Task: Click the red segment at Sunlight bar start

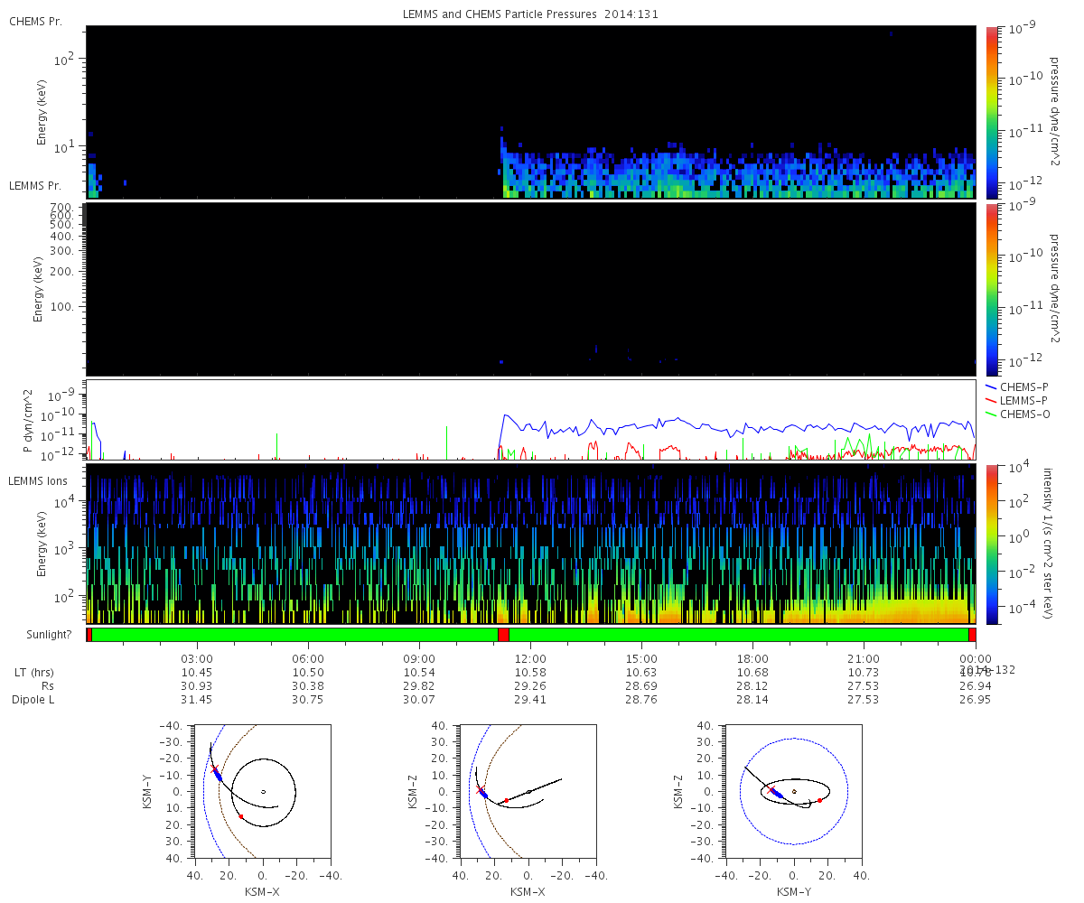Action: (89, 635)
